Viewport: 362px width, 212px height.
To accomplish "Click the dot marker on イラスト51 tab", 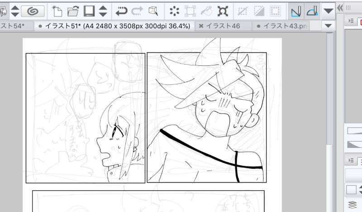I will tap(40, 26).
